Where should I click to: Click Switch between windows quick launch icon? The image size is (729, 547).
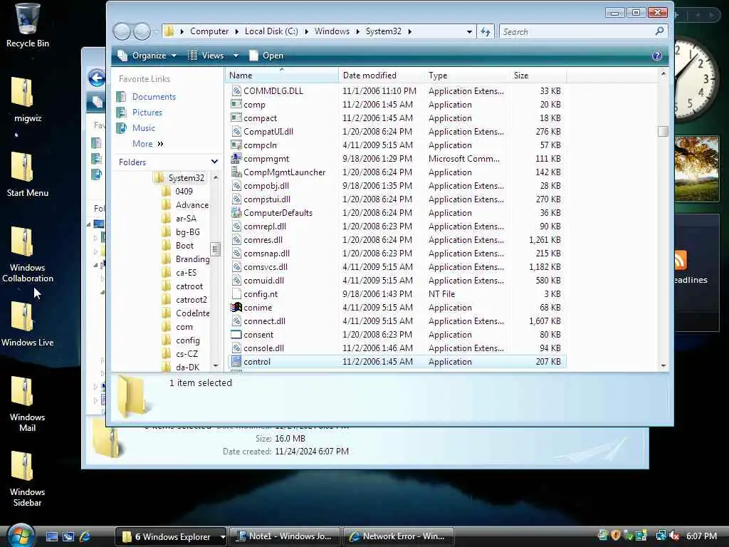coord(68,536)
